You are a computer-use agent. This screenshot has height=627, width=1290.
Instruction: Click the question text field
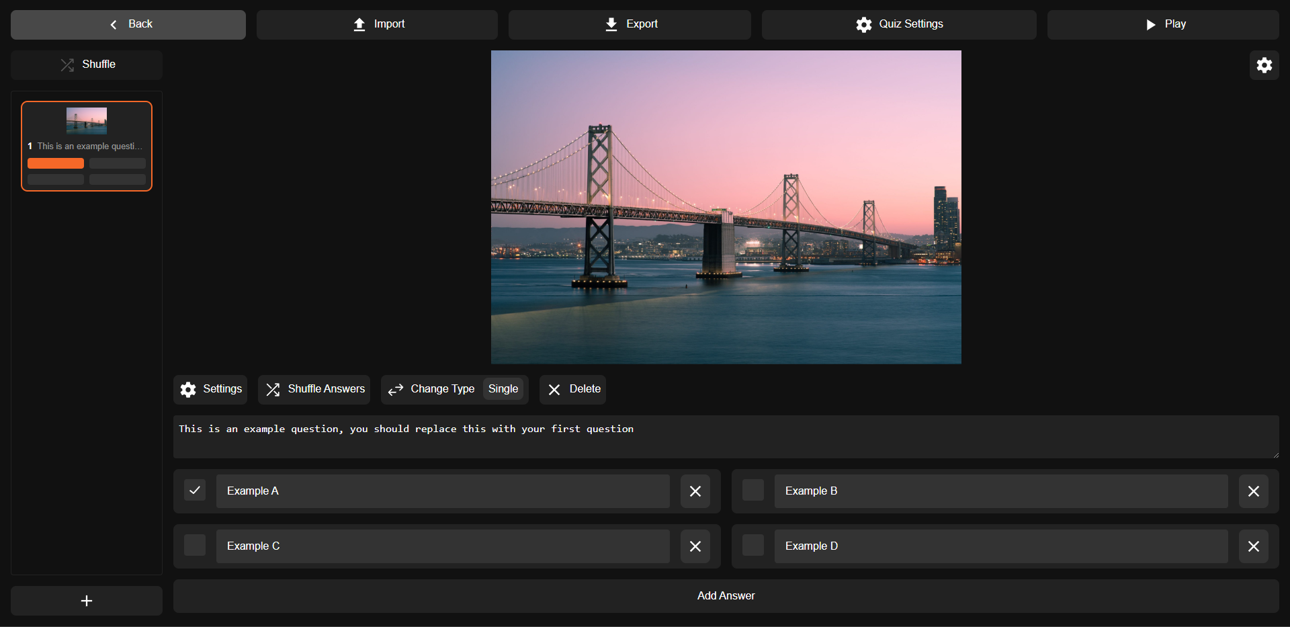[726, 437]
